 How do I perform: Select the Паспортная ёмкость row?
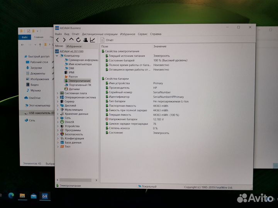[137, 106]
